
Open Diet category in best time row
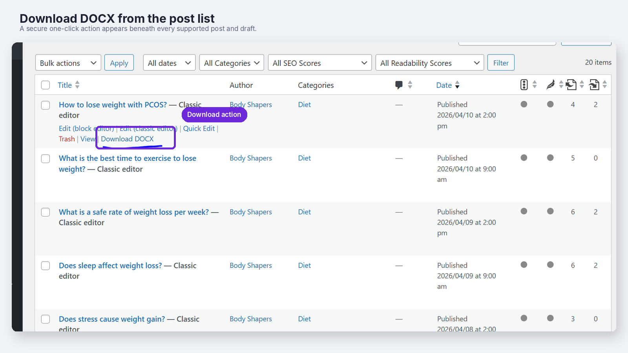(304, 158)
